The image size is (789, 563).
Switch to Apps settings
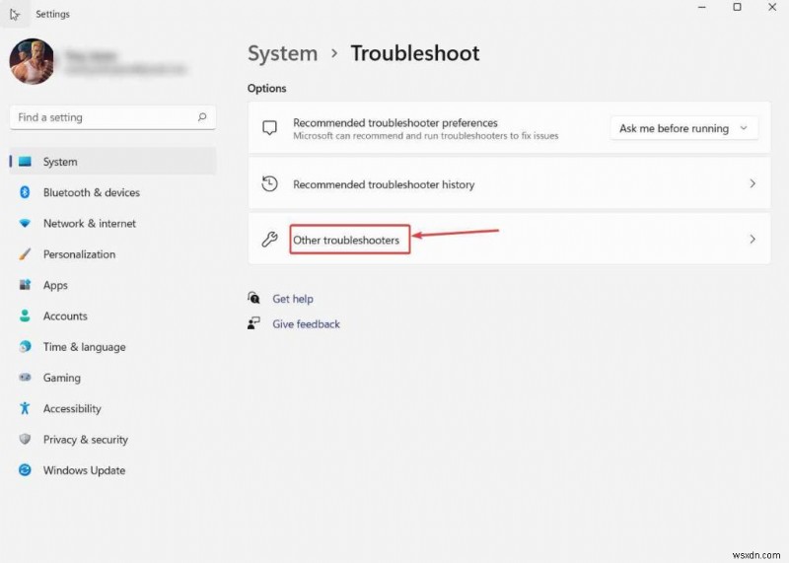(x=112, y=285)
